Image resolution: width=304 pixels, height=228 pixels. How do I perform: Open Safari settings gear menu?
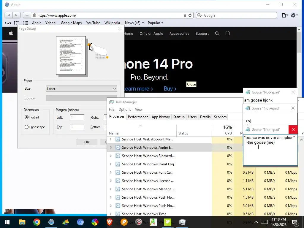pos(294,15)
